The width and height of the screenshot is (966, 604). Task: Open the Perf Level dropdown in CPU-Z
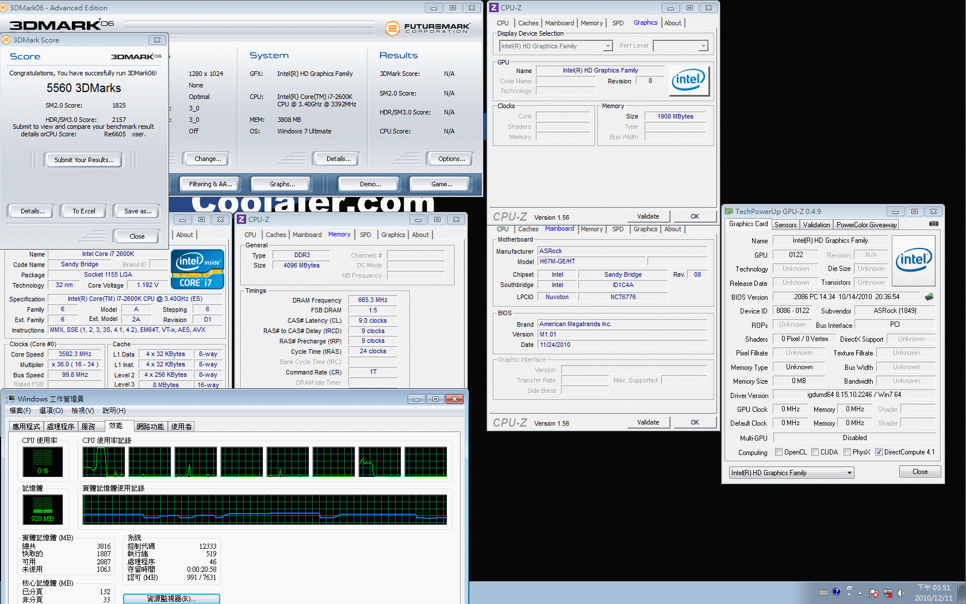coord(680,46)
